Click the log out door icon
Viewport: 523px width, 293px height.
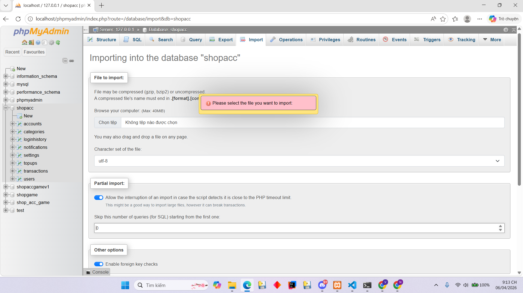tap(31, 42)
